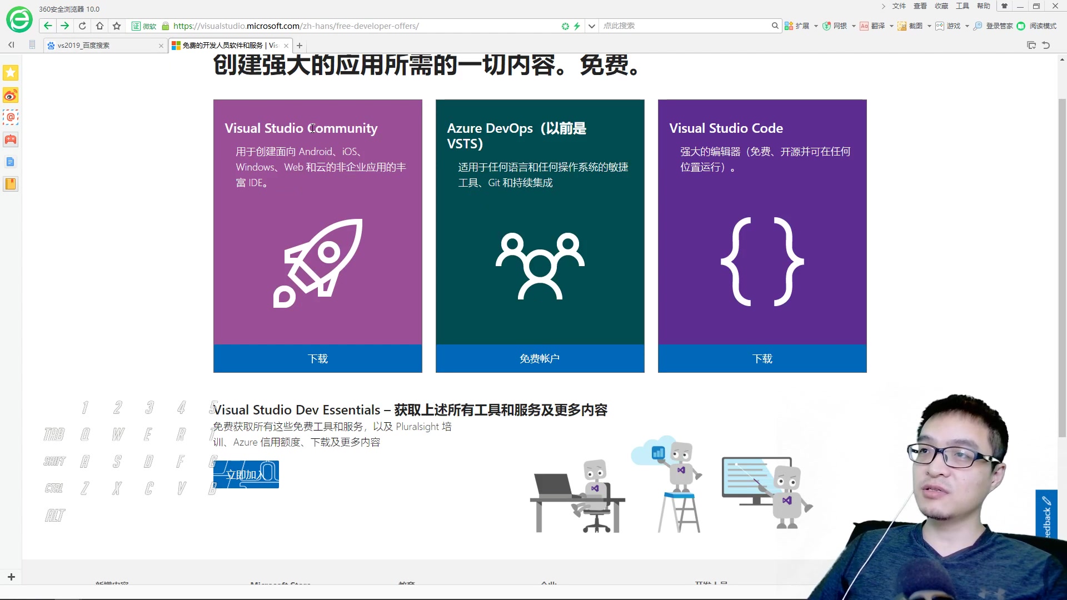
Task: Click the green certificate 微软 badge
Action: tap(144, 26)
